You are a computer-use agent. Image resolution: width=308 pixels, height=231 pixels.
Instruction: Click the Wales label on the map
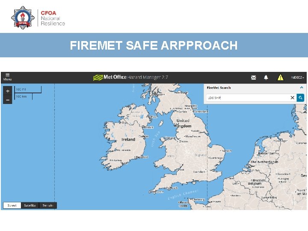170,156
